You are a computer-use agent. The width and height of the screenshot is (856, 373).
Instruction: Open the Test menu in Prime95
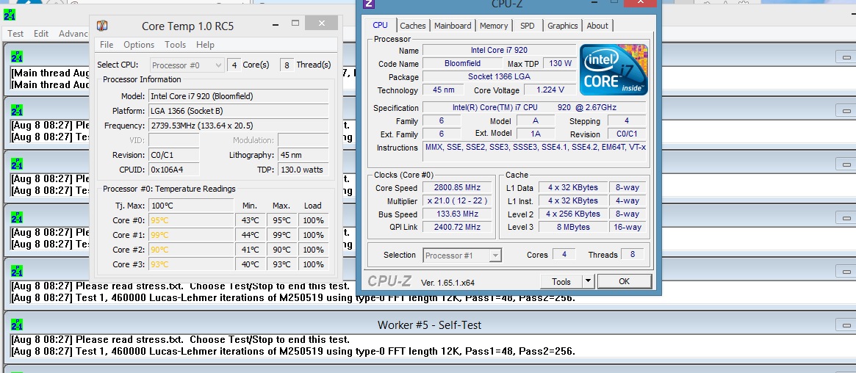tap(15, 34)
